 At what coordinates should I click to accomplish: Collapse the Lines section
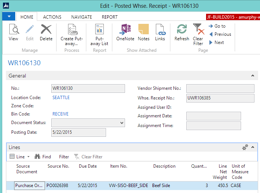pos(253,148)
